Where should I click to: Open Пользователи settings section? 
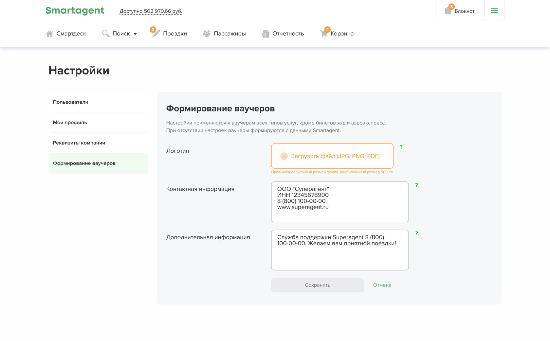coord(70,102)
